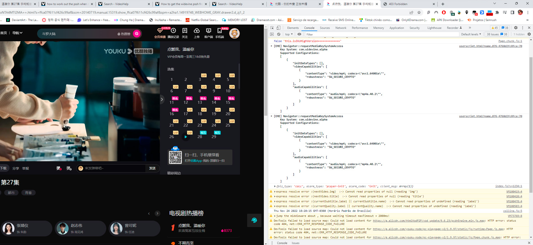Open the Chrome profile avatar
The image size is (533, 245).
point(520,12)
